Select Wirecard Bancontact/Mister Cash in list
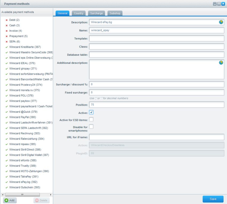This screenshot has height=204, width=227. coord(31,79)
